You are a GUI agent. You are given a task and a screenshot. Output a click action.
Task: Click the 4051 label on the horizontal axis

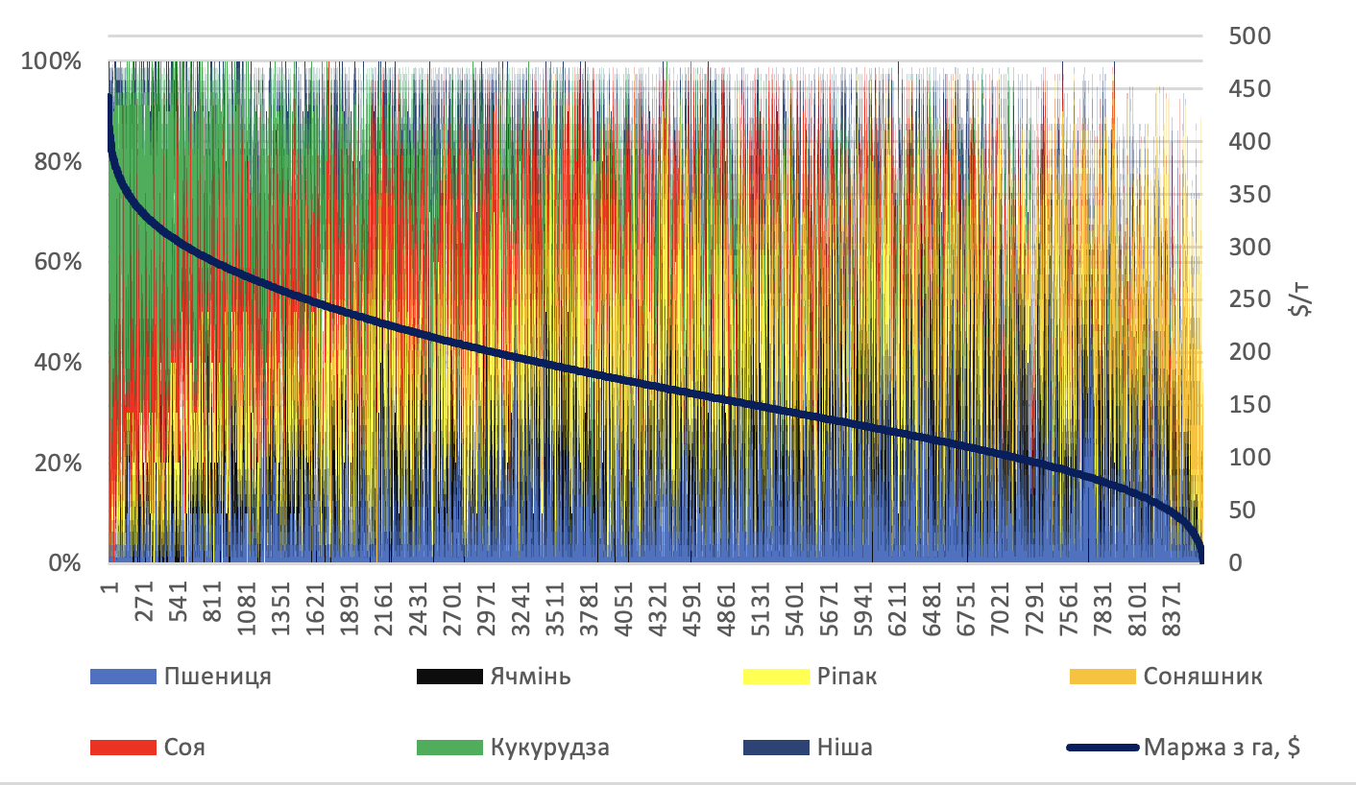click(625, 608)
